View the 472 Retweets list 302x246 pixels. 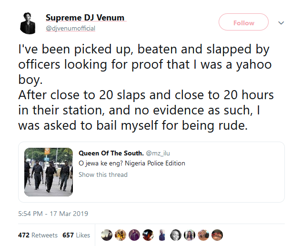[x=38, y=235]
